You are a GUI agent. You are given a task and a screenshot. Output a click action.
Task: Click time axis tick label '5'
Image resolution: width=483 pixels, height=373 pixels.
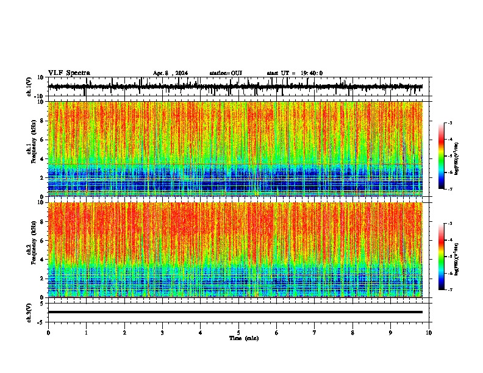pyautogui.click(x=238, y=333)
